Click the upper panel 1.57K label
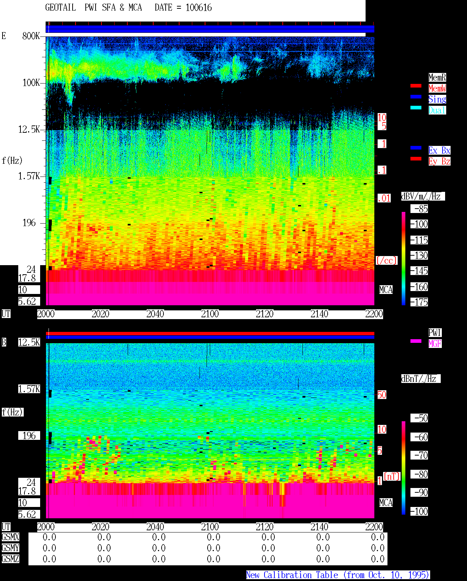This screenshot has width=467, height=581. pyautogui.click(x=29, y=176)
